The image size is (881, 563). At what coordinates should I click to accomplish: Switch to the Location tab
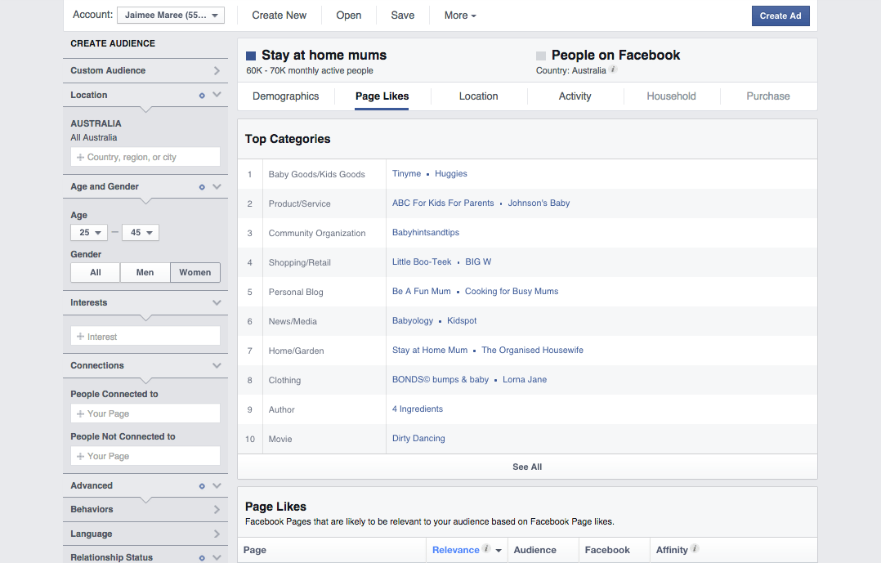[478, 96]
